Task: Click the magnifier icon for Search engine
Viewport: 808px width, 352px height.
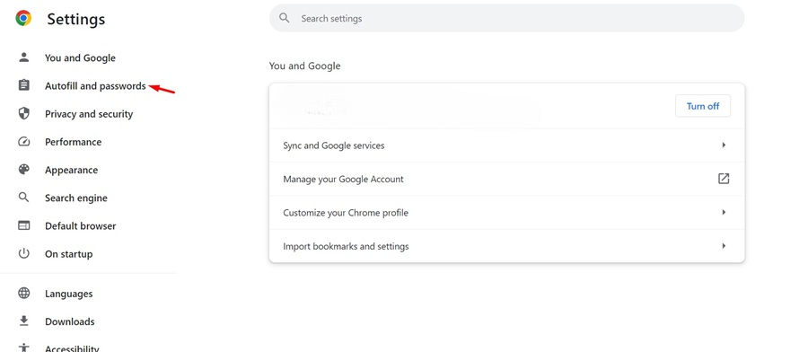Action: tap(23, 198)
